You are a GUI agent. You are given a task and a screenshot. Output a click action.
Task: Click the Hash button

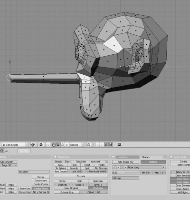(x=74, y=165)
